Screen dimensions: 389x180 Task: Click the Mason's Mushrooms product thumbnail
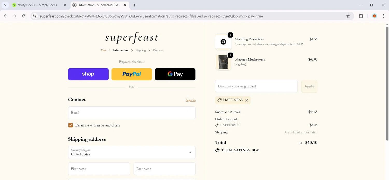pos(223,62)
